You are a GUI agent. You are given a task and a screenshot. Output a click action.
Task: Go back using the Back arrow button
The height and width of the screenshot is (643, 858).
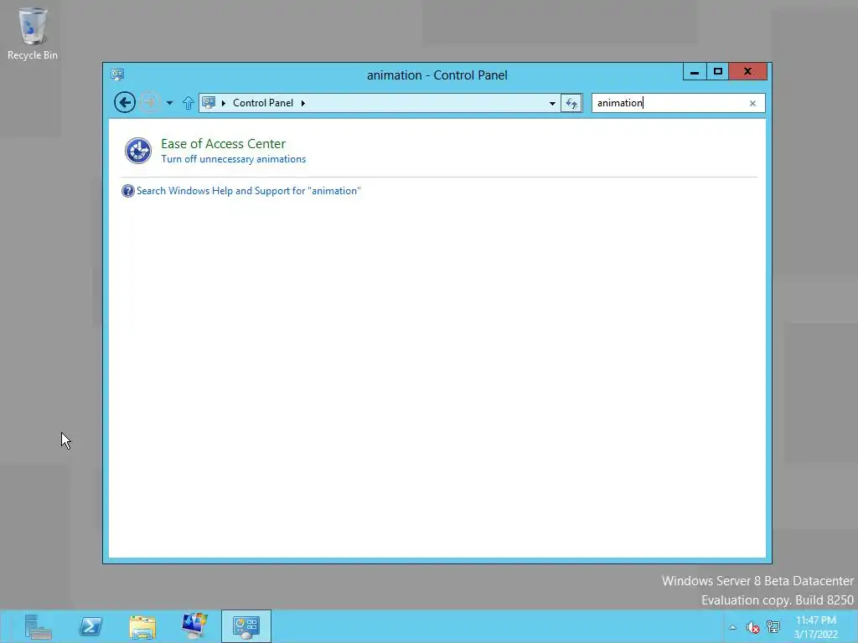pyautogui.click(x=125, y=102)
